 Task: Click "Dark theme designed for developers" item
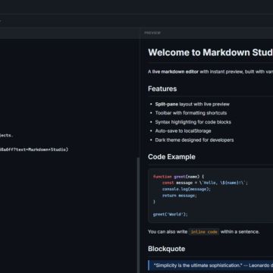coord(194,140)
